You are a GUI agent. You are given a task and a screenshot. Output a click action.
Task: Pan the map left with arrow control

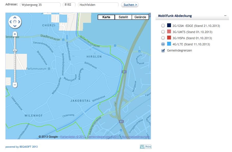(11, 22)
